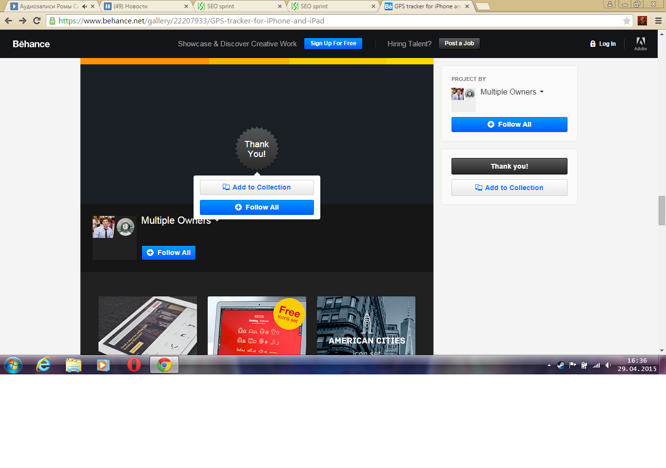This screenshot has width=666, height=468.
Task: Click the Chrome user profile icon
Action: 609,4
